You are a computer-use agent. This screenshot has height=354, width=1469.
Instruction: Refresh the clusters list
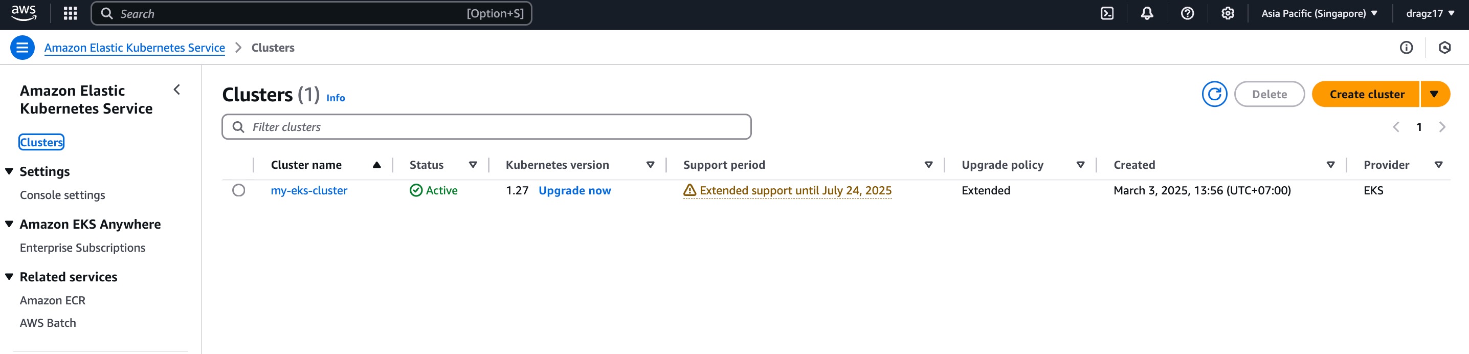[x=1214, y=94]
